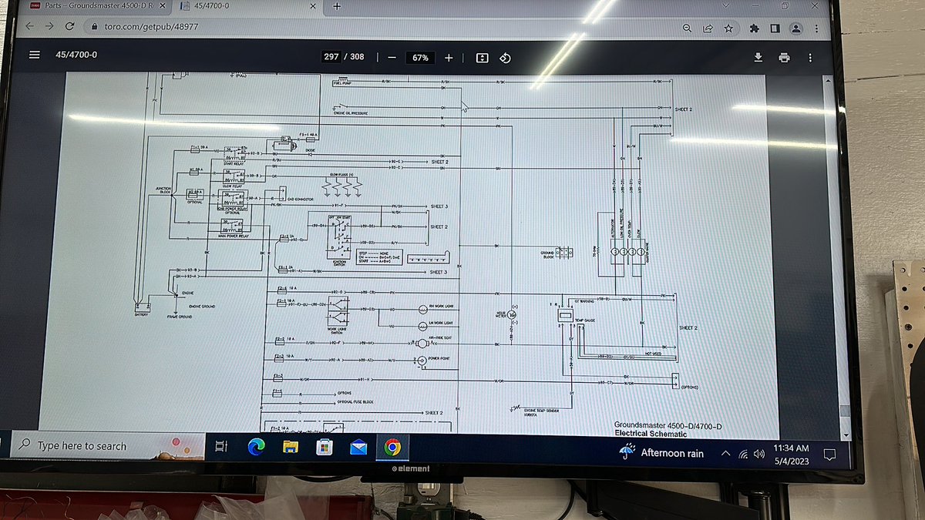925x520 pixels.
Task: Click the Windows taskbar search box
Action: point(106,445)
